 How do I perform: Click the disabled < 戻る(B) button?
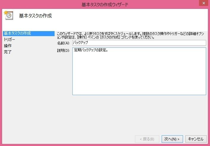point(147,139)
